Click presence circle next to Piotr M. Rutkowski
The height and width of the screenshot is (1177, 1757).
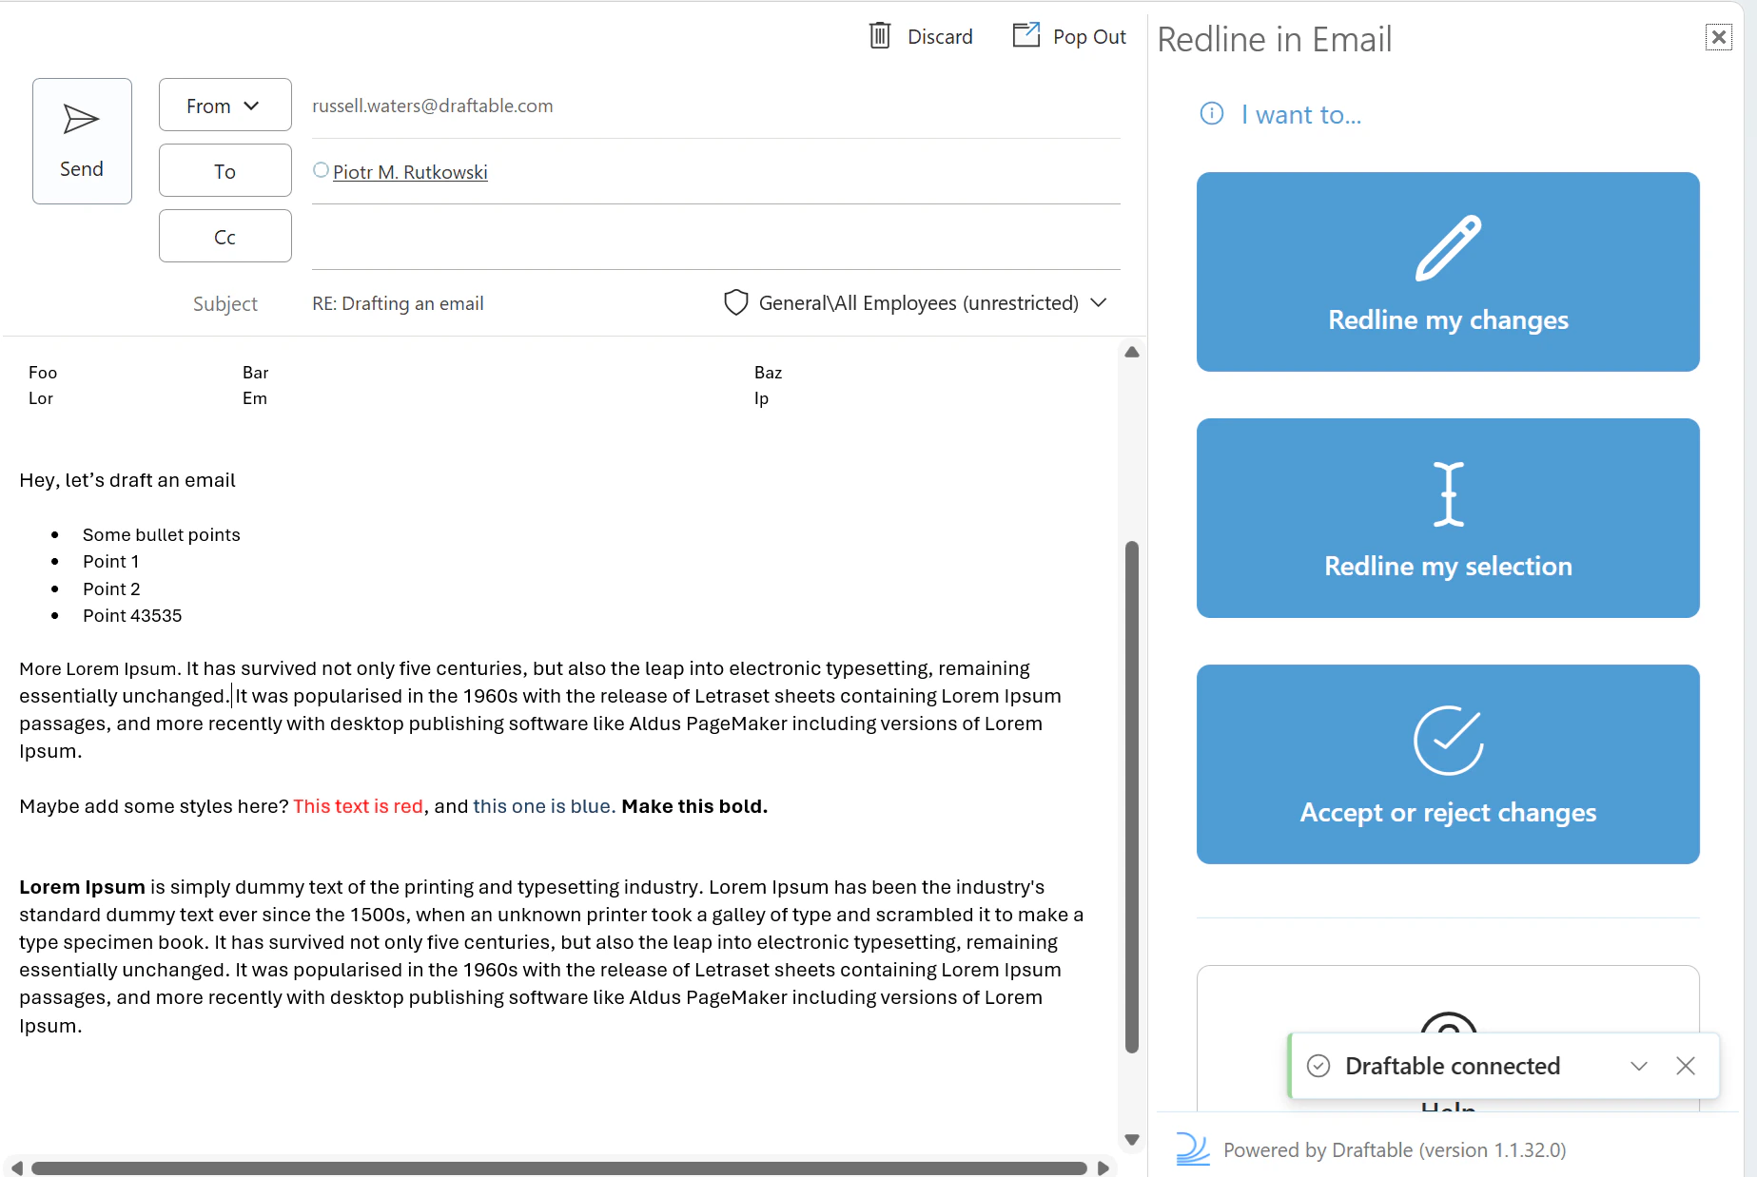coord(321,170)
